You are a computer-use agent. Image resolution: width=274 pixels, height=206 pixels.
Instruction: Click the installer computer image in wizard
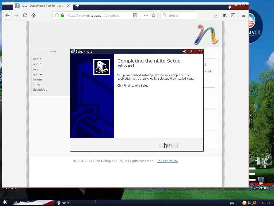[101, 67]
